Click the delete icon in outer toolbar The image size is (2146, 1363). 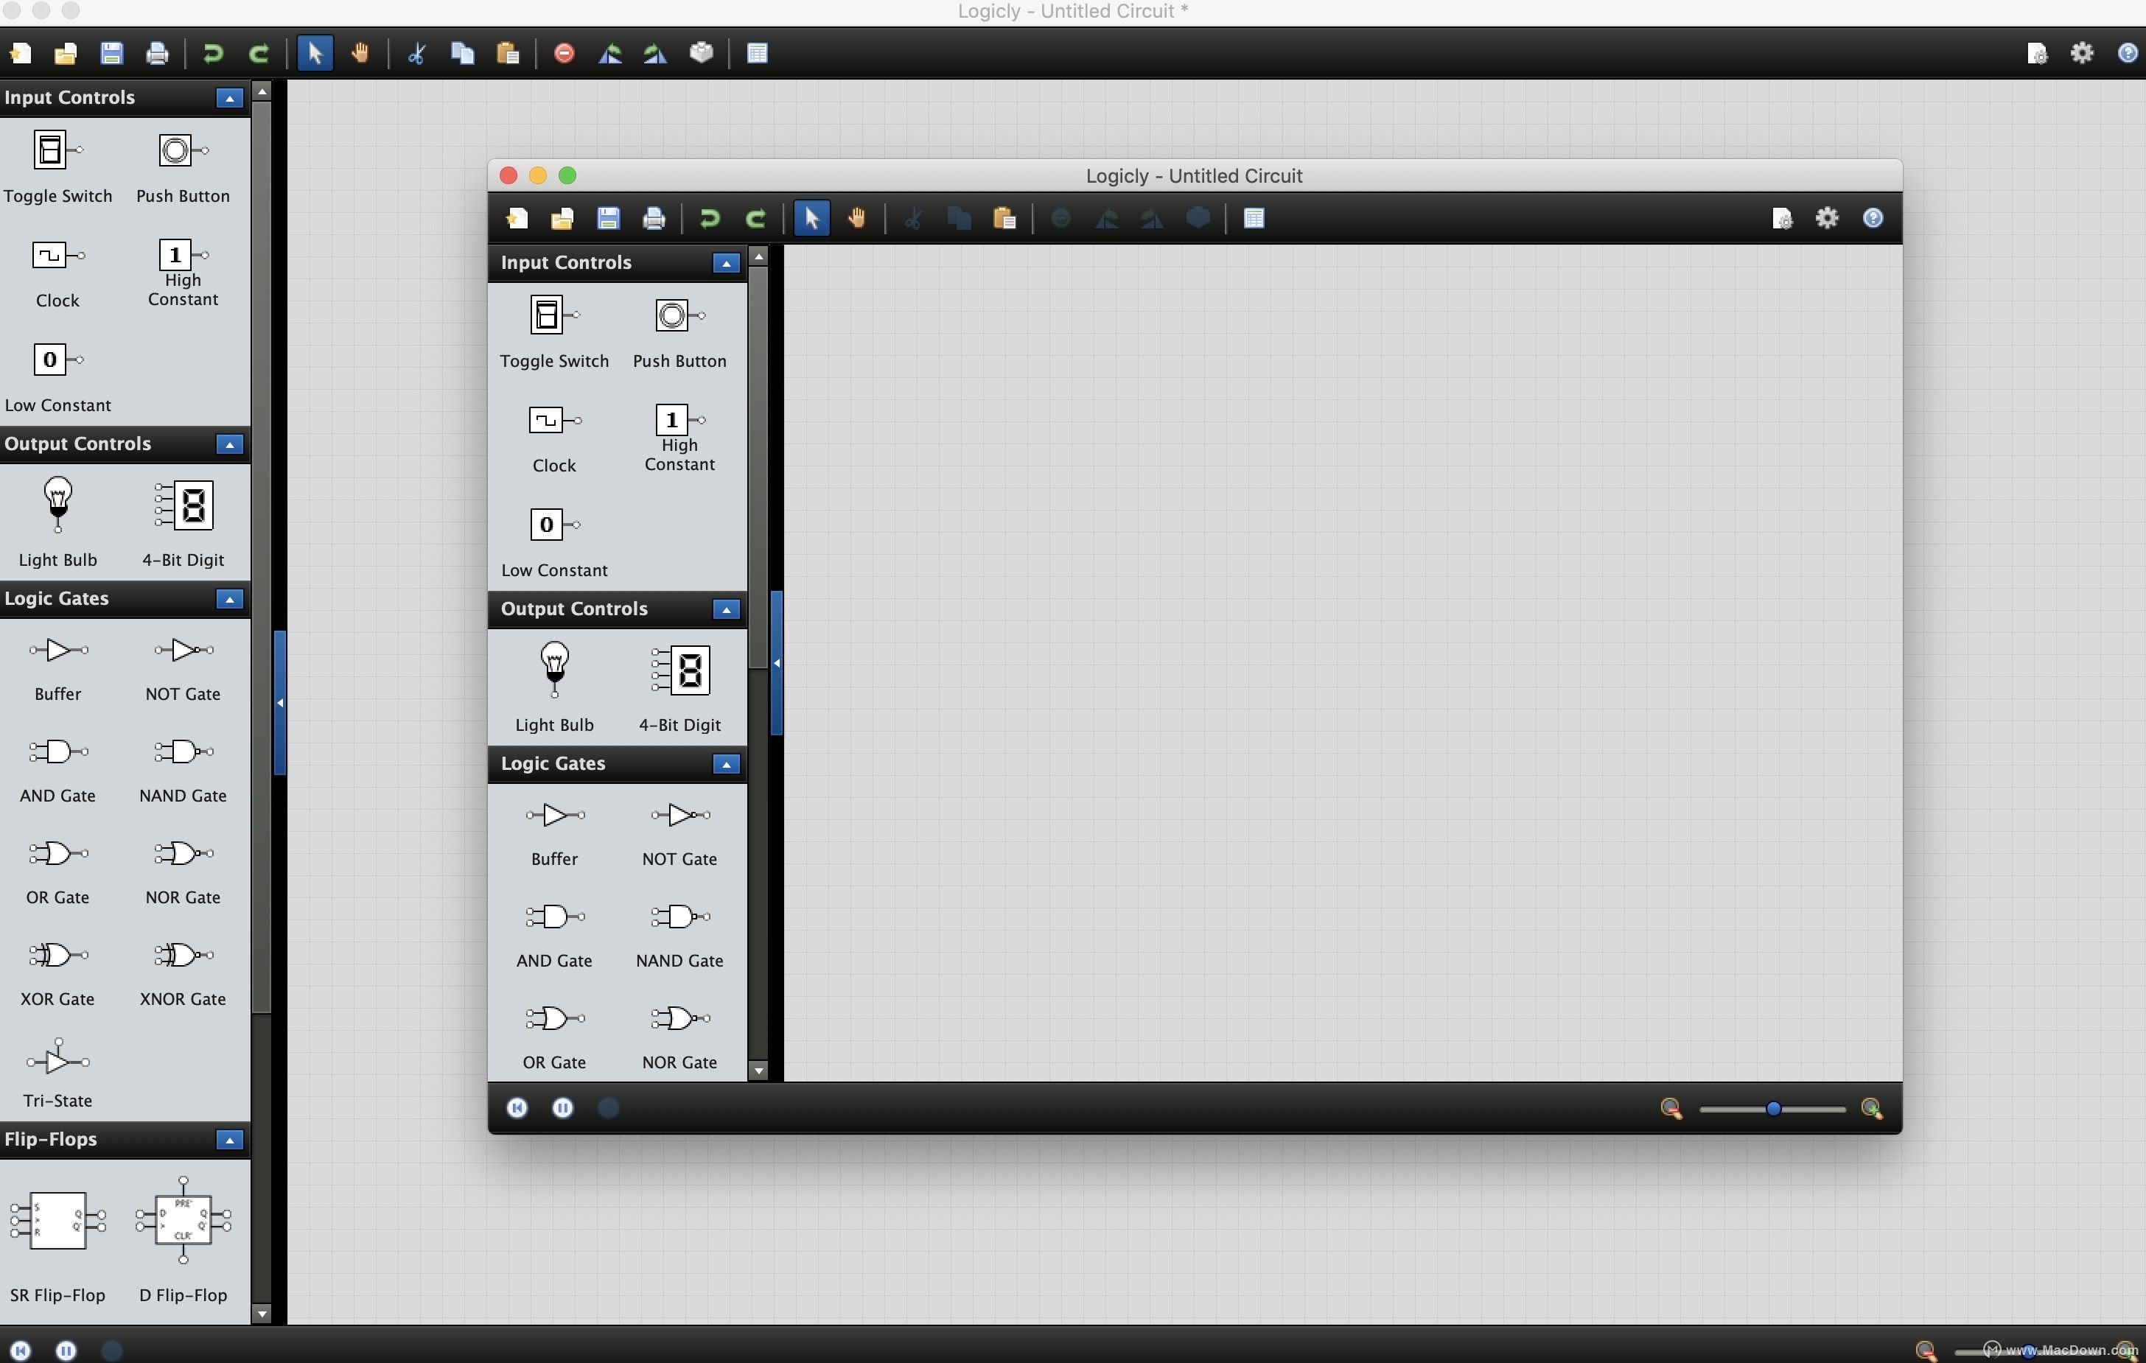(x=563, y=54)
